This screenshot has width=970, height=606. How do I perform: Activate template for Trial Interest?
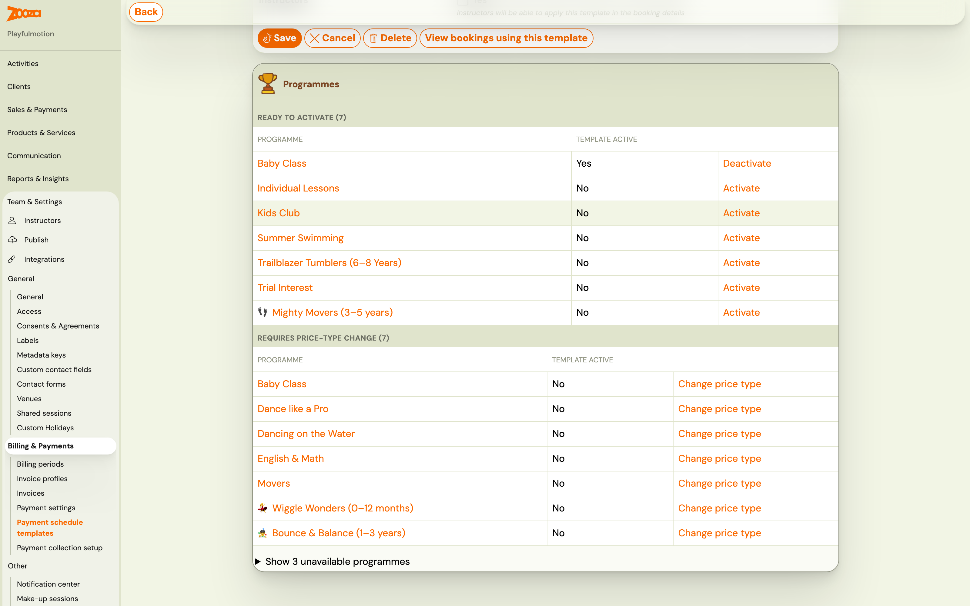741,287
